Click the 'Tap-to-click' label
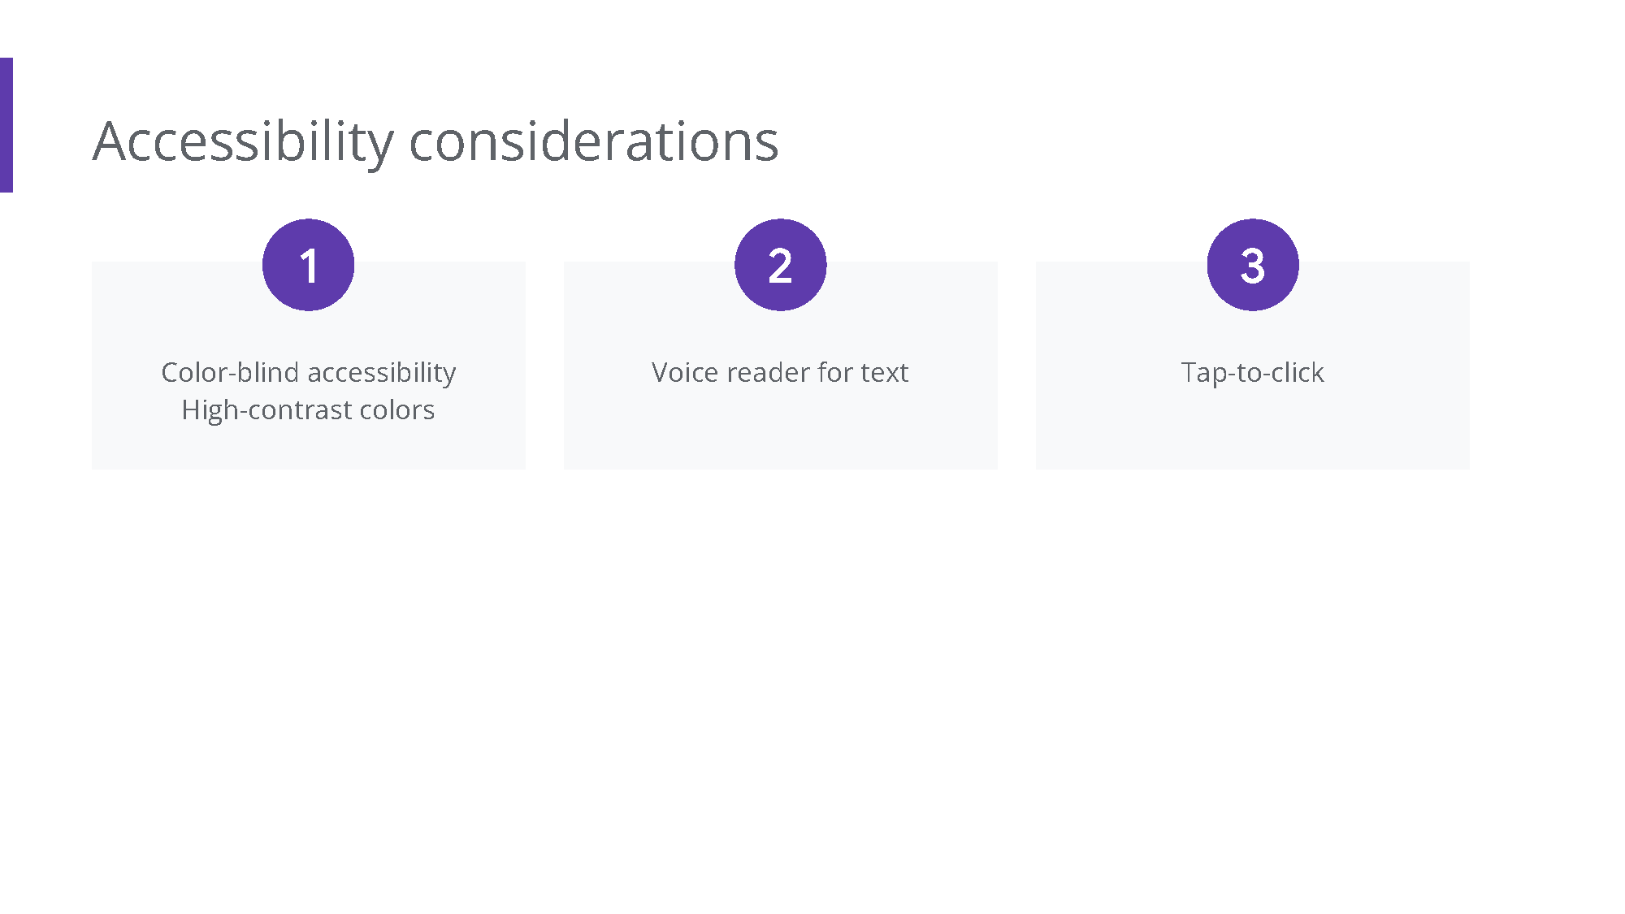Screen dimensions: 1625x914 pos(1252,372)
